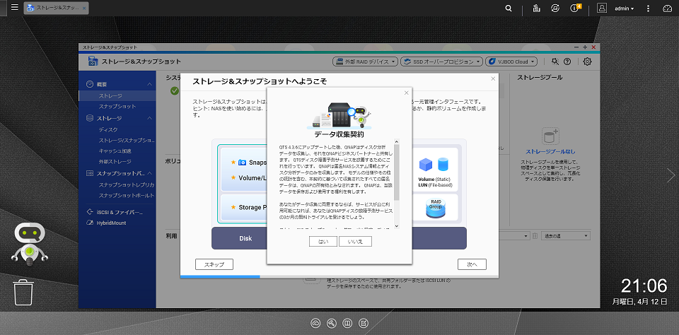Image resolution: width=679 pixels, height=335 pixels.
Task: Open the 外部 RAID デバイス dropdown
Action: (x=365, y=61)
